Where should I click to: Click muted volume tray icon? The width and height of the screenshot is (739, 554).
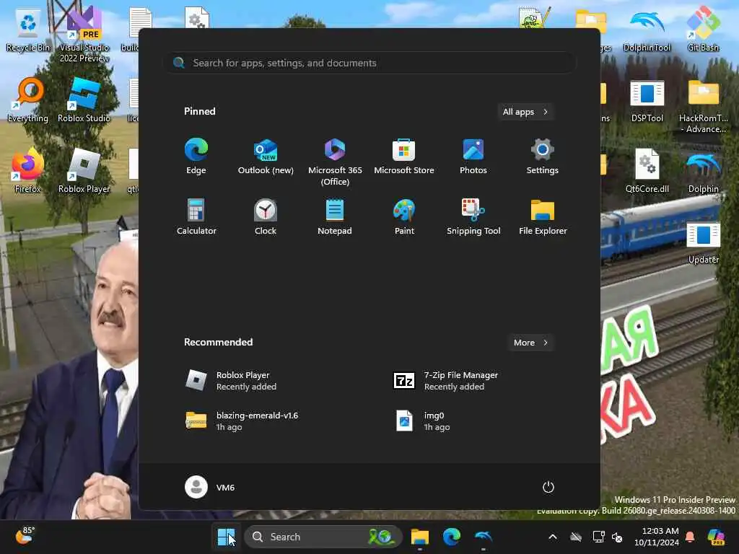tap(618, 537)
